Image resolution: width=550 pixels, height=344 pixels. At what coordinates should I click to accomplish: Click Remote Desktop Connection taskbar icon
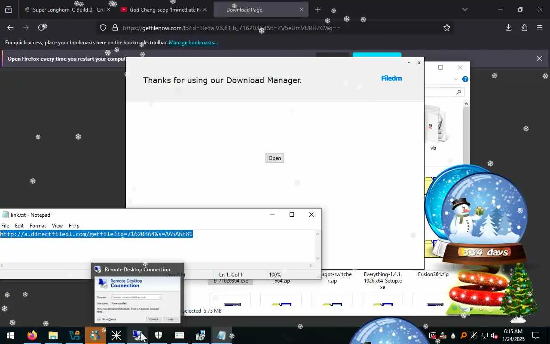(137, 335)
